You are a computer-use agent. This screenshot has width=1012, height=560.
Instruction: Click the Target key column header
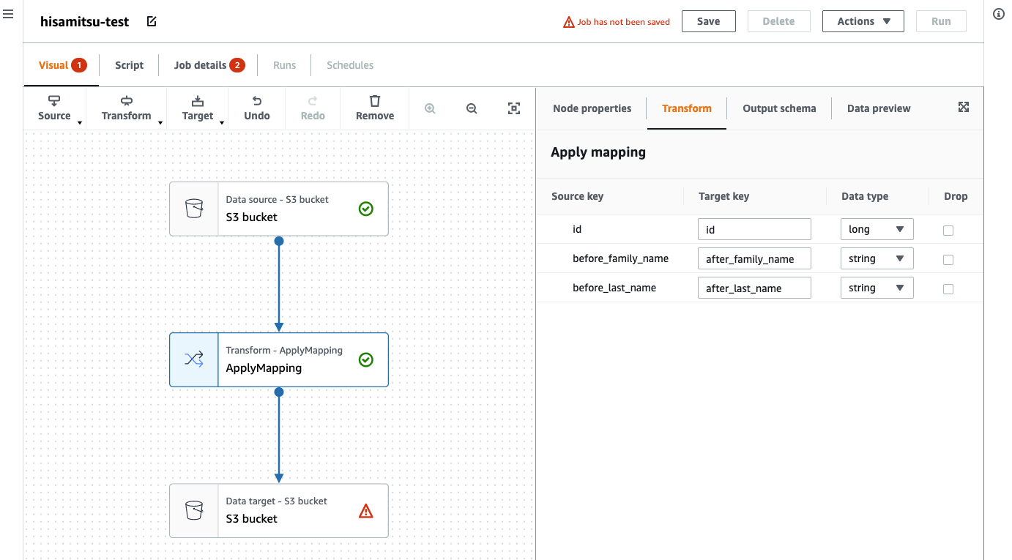pyautogui.click(x=723, y=196)
